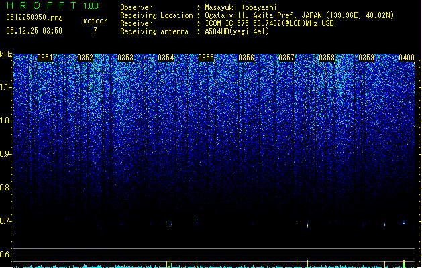Click the Receiving Location label
Viewport: 422px width, 268px height.
[x=156, y=15]
